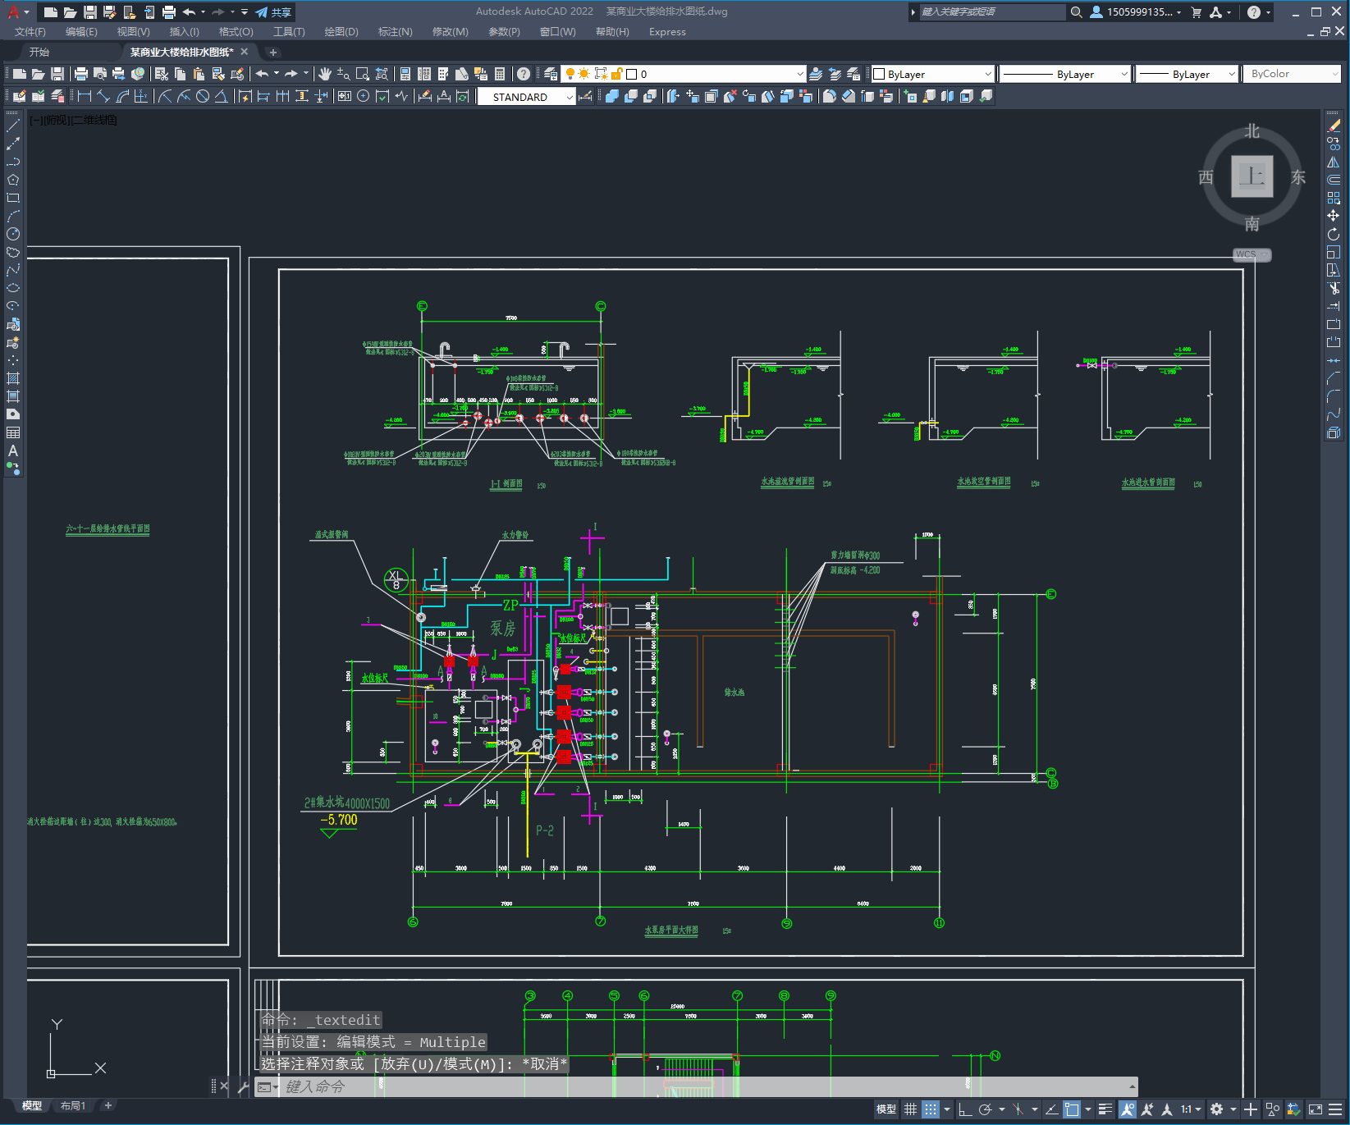The height and width of the screenshot is (1125, 1350).
Task: Toggle snap mode in status bar
Action: point(930,1109)
